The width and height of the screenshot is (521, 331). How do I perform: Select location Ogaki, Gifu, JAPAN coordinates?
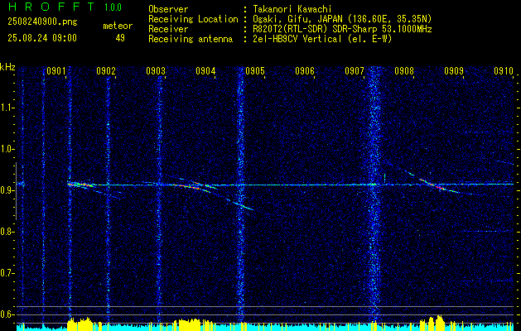point(342,19)
